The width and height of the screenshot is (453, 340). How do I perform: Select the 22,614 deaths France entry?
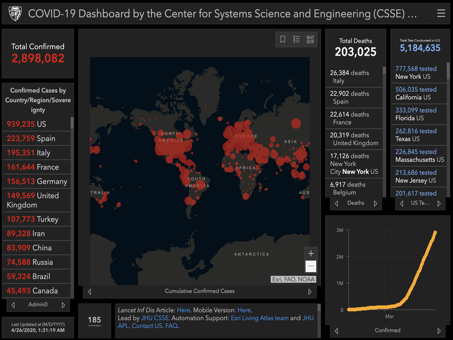354,118
